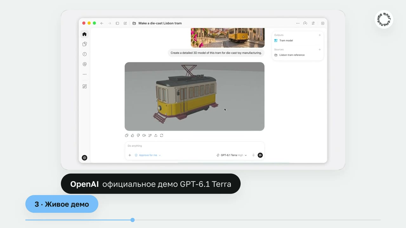Share the response with the upload icon

pos(156,135)
